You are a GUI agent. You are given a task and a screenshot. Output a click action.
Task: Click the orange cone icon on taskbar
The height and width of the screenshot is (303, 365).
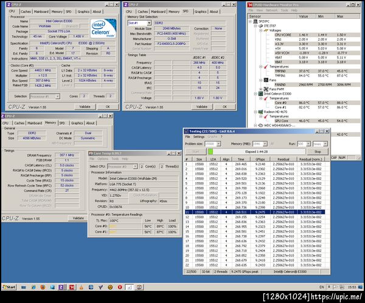pos(82,287)
